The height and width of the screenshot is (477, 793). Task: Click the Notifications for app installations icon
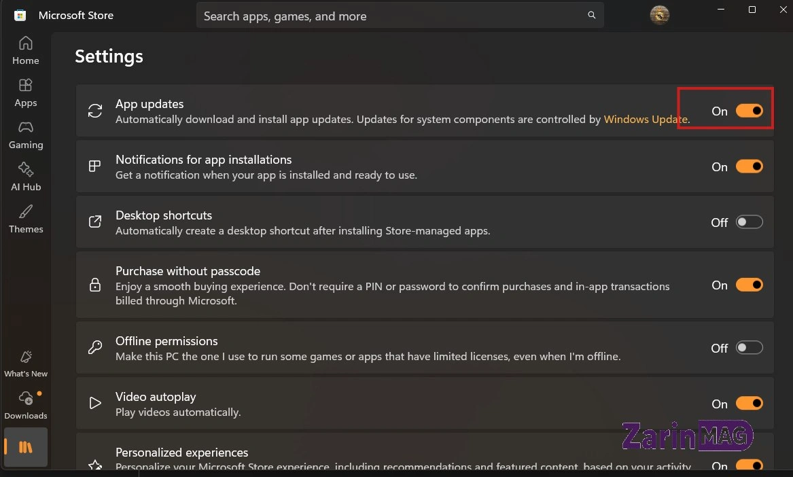95,166
